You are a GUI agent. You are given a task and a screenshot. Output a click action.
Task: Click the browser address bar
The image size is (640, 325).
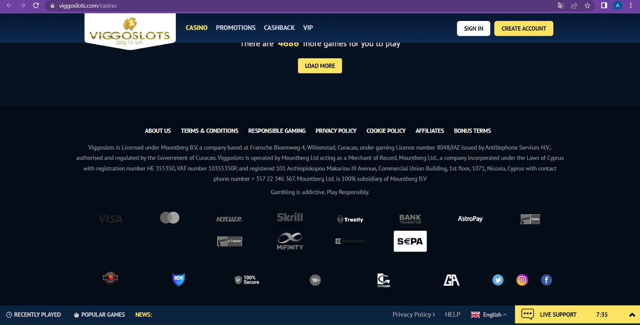299,6
